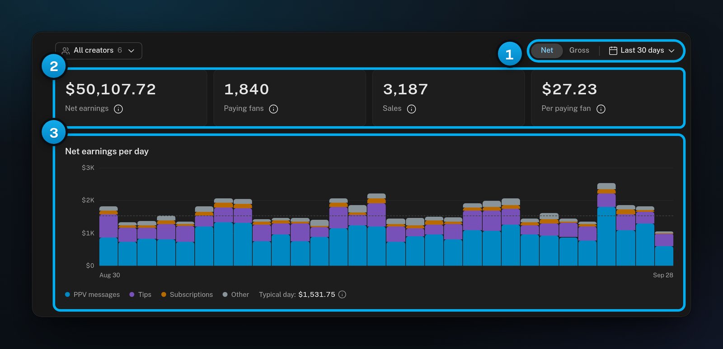Click the purple Tips legend dot

coord(132,294)
